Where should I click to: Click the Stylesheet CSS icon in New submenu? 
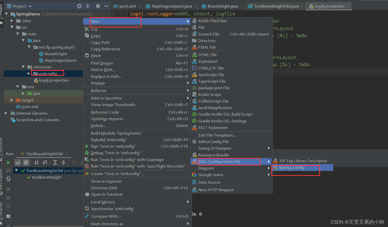click(x=194, y=61)
